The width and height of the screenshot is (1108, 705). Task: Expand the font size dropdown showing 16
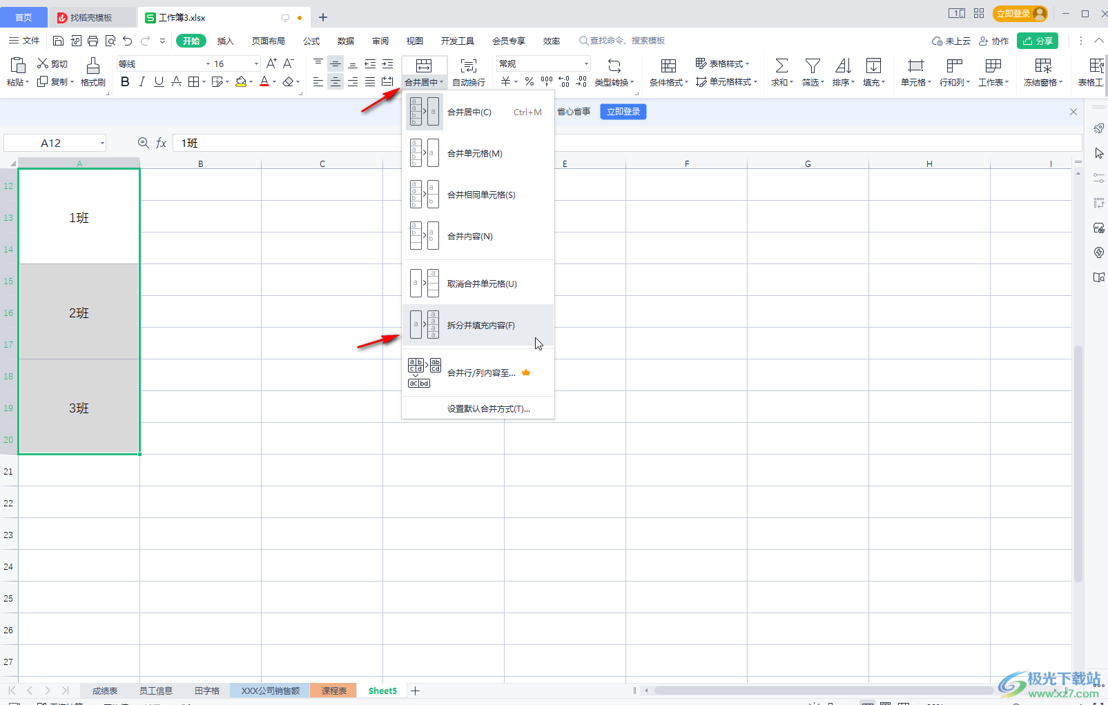pos(256,64)
